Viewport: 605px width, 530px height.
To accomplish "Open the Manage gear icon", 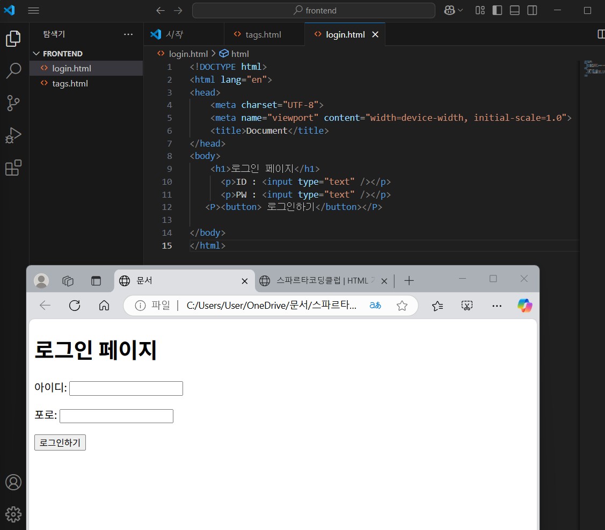I will tap(13, 514).
